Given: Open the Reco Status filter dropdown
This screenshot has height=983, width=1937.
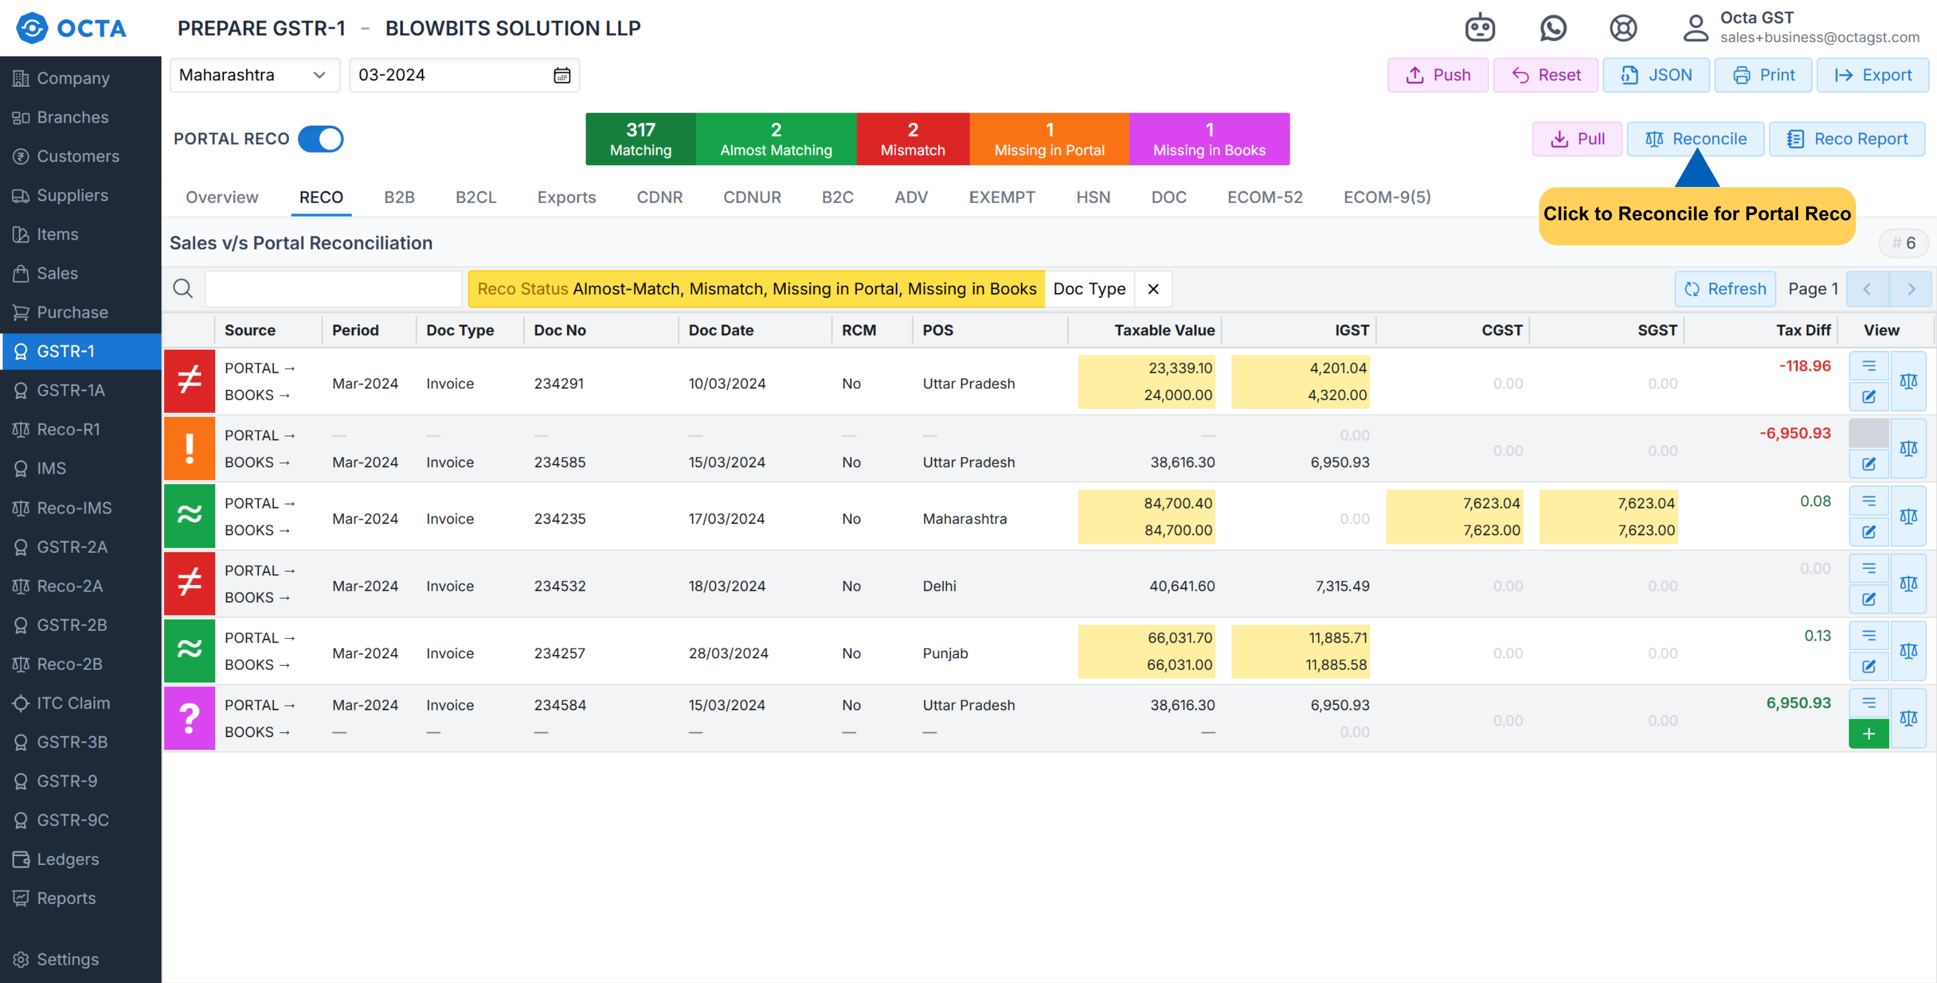Looking at the screenshot, I should coord(756,288).
